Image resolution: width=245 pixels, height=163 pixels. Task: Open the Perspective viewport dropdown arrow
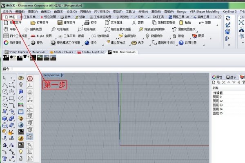[x=62, y=75]
